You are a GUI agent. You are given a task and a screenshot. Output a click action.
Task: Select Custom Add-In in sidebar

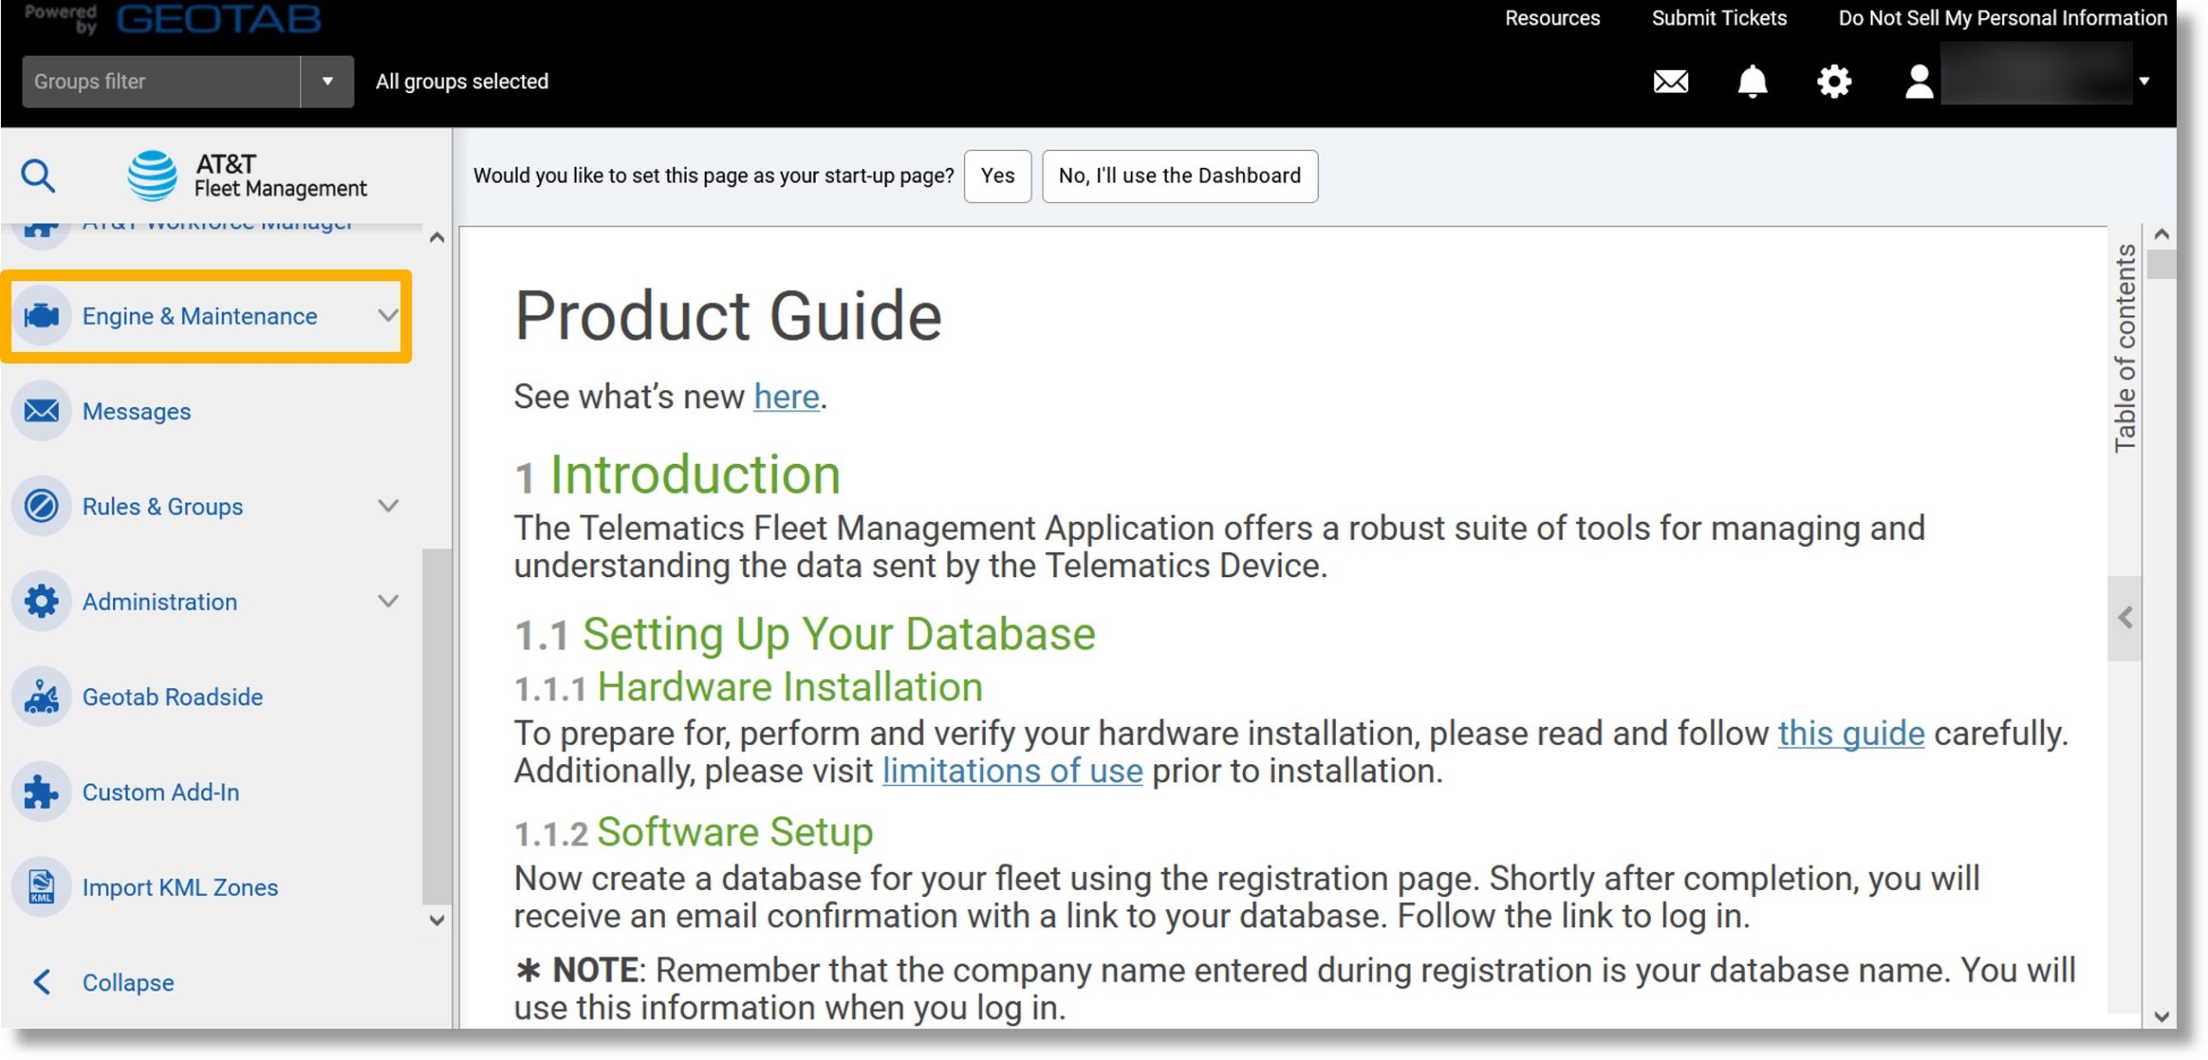[160, 792]
